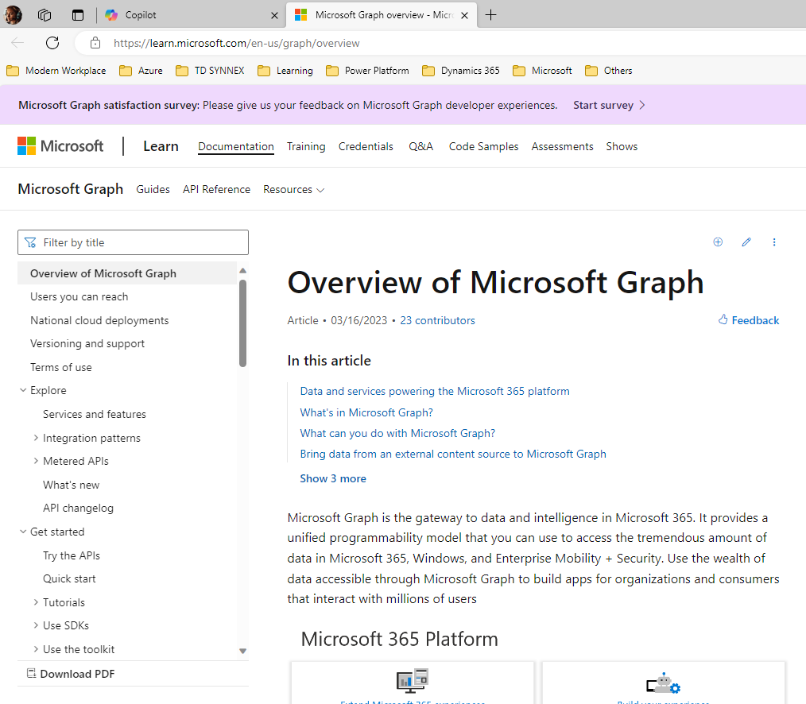Select the Credentials nav item
Image resolution: width=806 pixels, height=704 pixels.
point(366,146)
